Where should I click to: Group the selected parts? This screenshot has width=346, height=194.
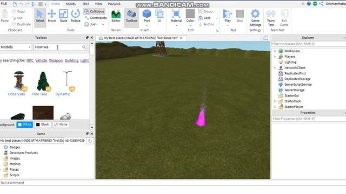click(x=205, y=11)
